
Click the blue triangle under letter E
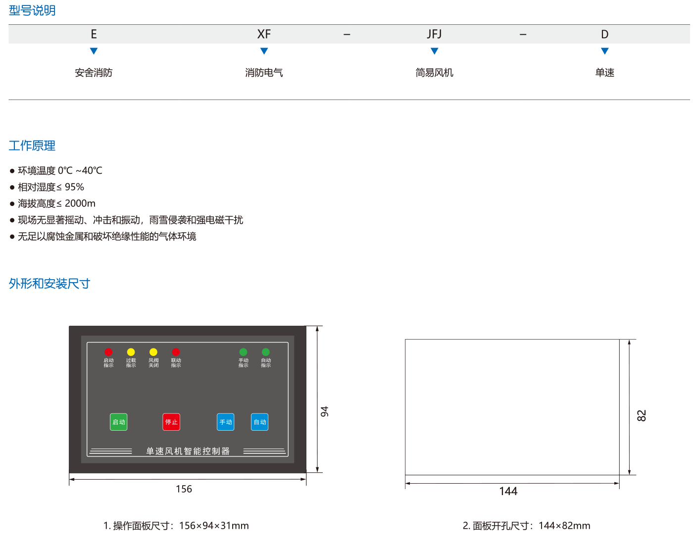(x=94, y=51)
